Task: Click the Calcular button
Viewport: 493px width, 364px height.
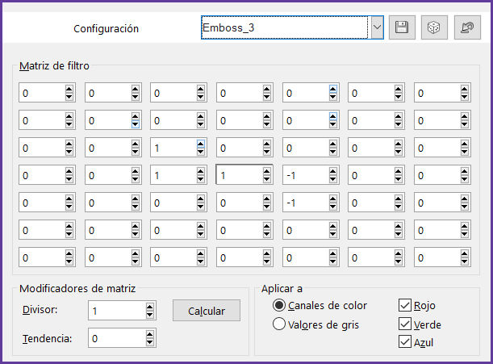Action: (207, 311)
